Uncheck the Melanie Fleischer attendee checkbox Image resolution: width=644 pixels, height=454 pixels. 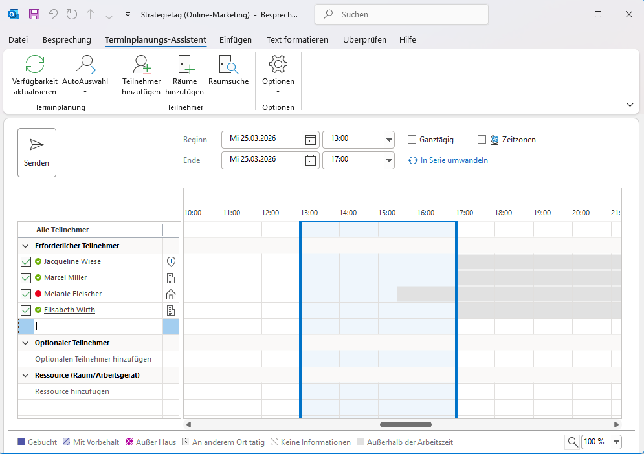(x=26, y=294)
